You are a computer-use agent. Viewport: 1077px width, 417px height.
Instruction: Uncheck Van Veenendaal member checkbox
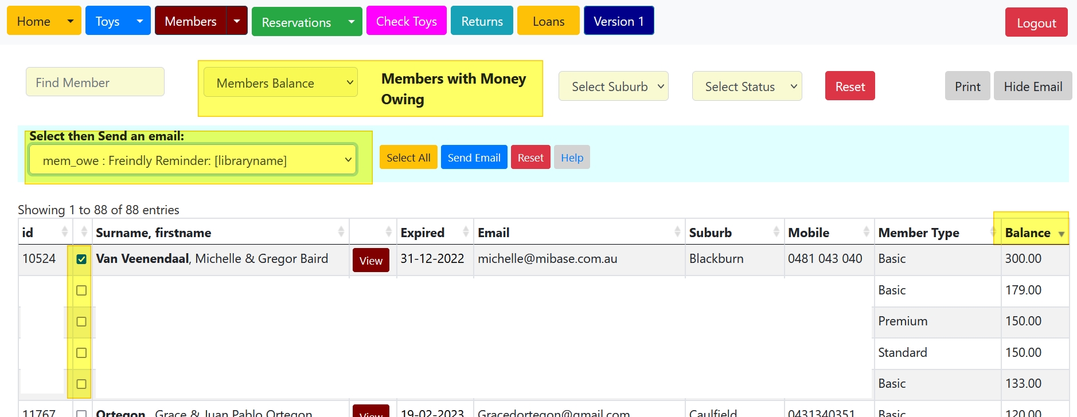(x=81, y=259)
